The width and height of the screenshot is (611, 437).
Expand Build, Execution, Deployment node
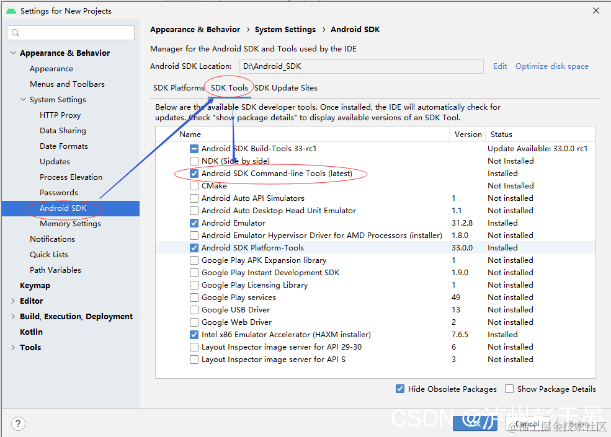13,317
